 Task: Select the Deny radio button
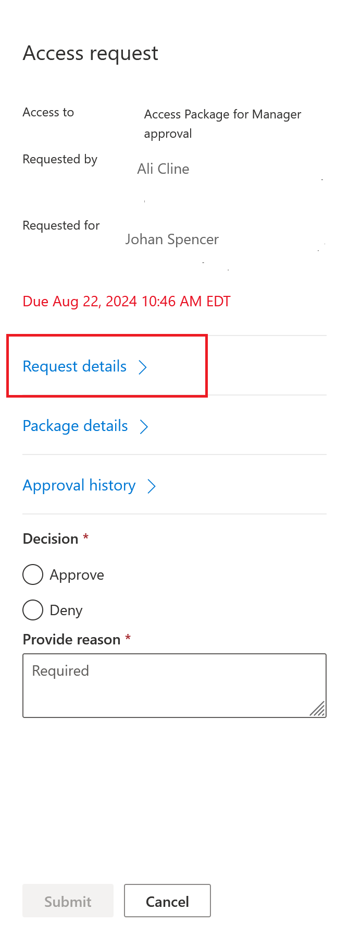coord(33,610)
